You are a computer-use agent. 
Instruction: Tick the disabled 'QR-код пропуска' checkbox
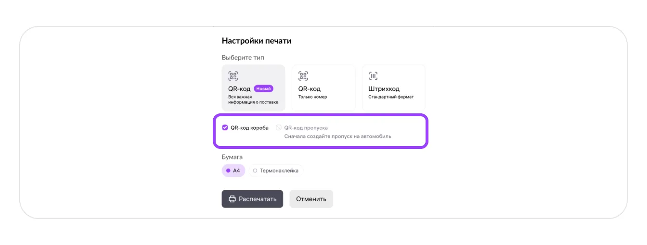(278, 128)
